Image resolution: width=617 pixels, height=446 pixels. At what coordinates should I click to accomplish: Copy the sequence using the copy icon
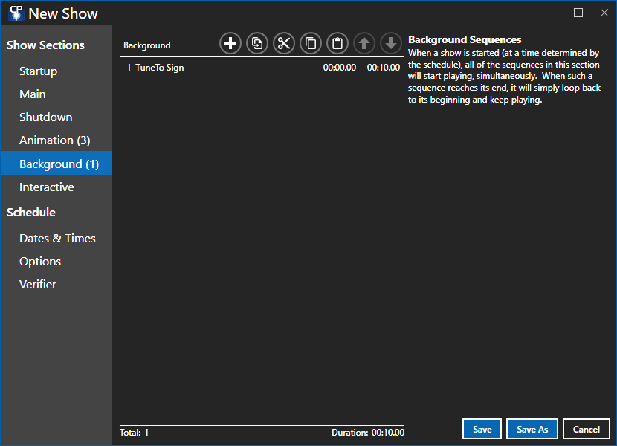[x=311, y=43]
